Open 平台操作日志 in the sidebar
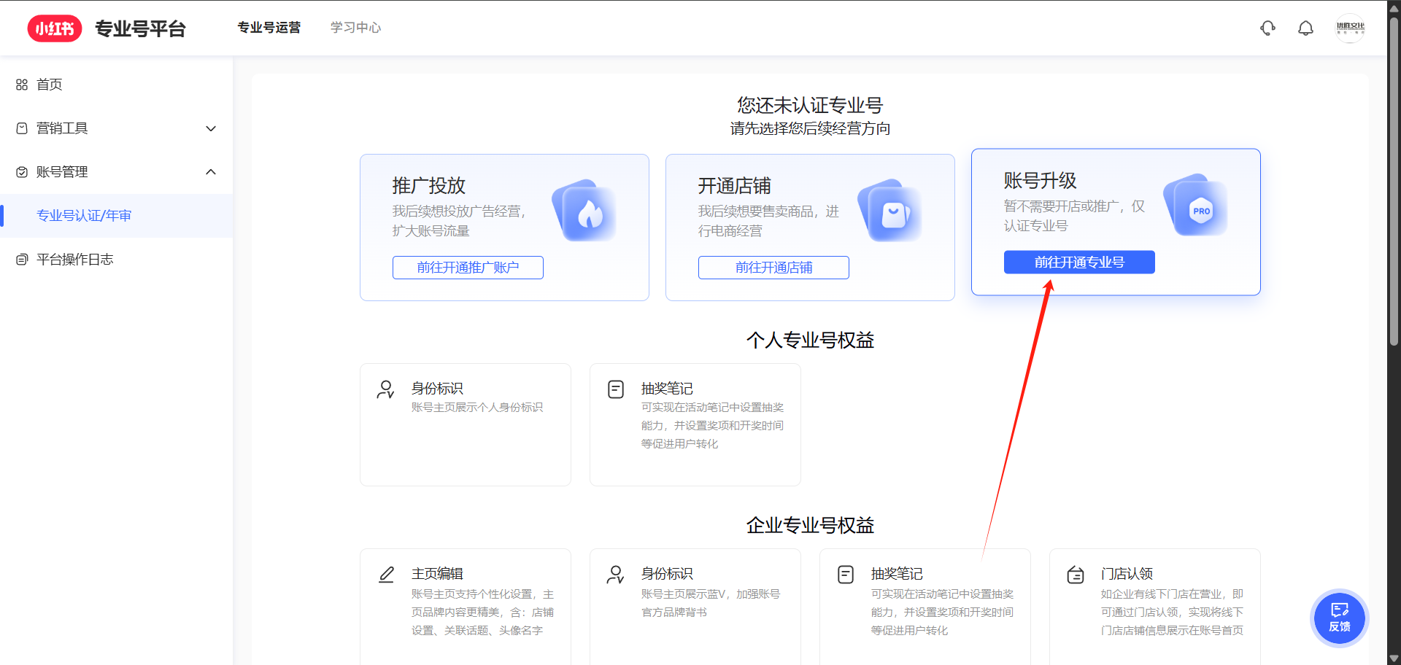 tap(74, 260)
